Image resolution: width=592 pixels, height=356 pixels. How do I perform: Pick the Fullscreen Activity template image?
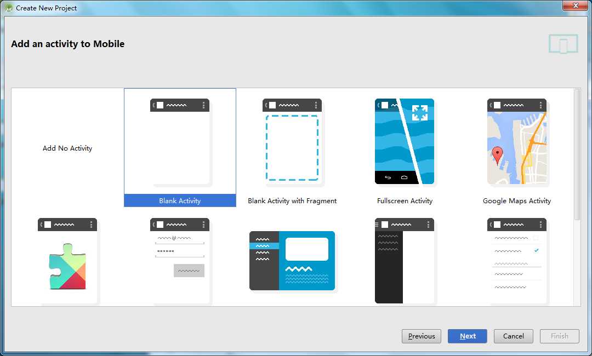click(x=405, y=141)
